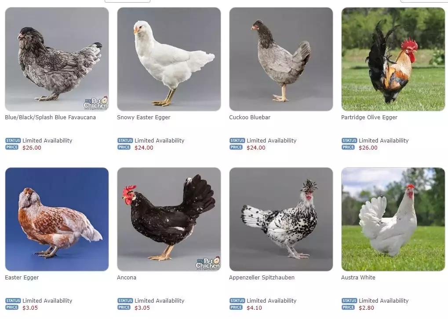
Task: Click the Snowy Easter Egger title link
Action: pos(143,117)
